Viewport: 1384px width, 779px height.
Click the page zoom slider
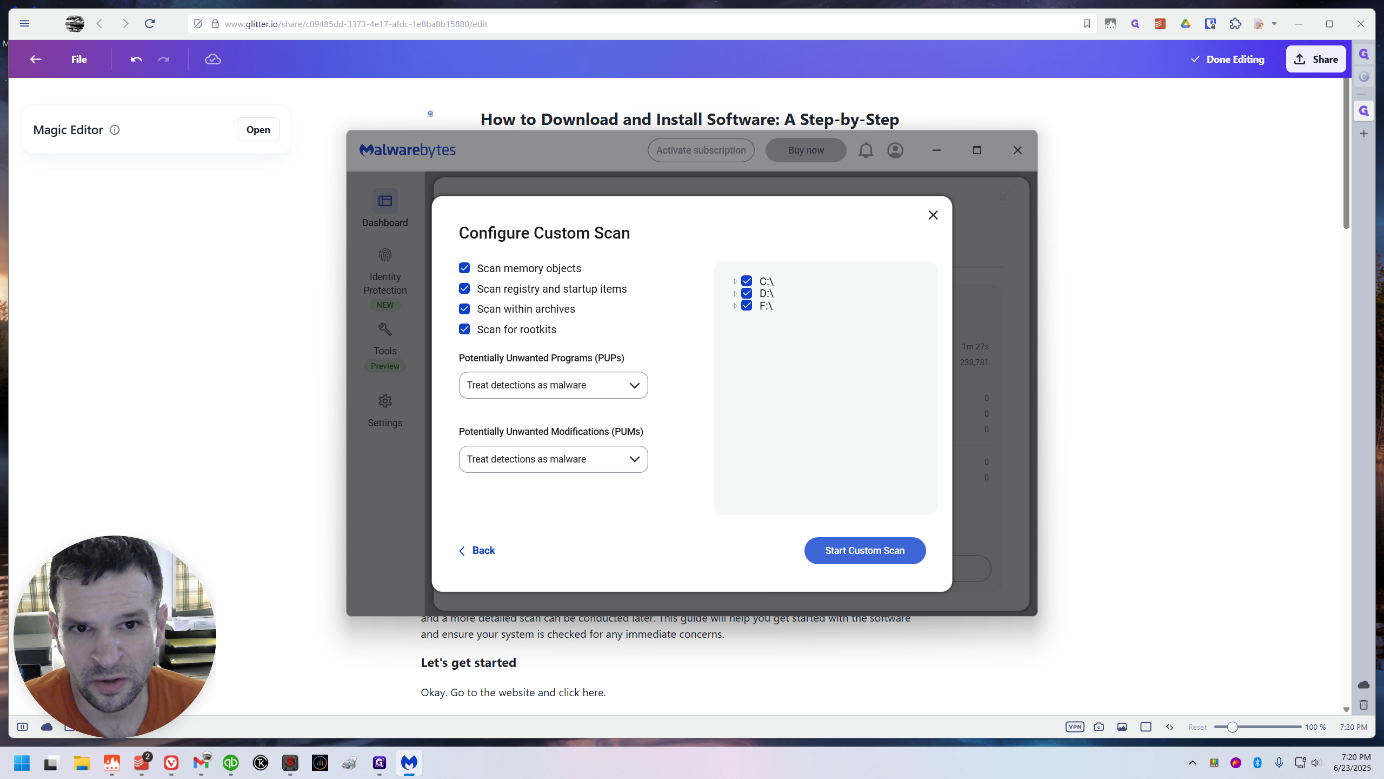tap(1257, 727)
